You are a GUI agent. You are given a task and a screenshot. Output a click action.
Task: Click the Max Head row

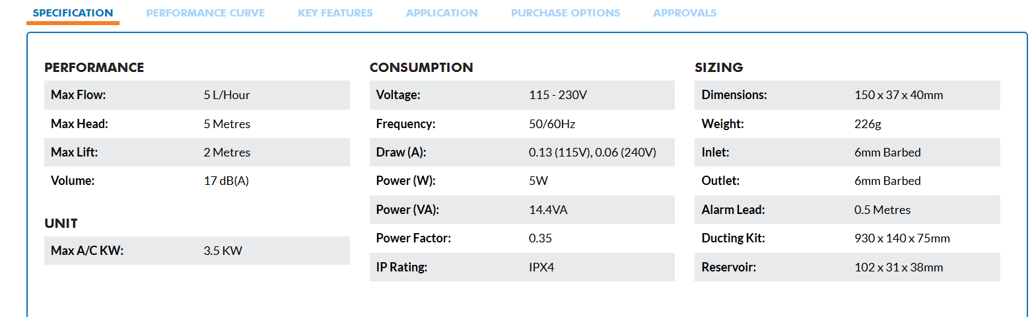[197, 123]
